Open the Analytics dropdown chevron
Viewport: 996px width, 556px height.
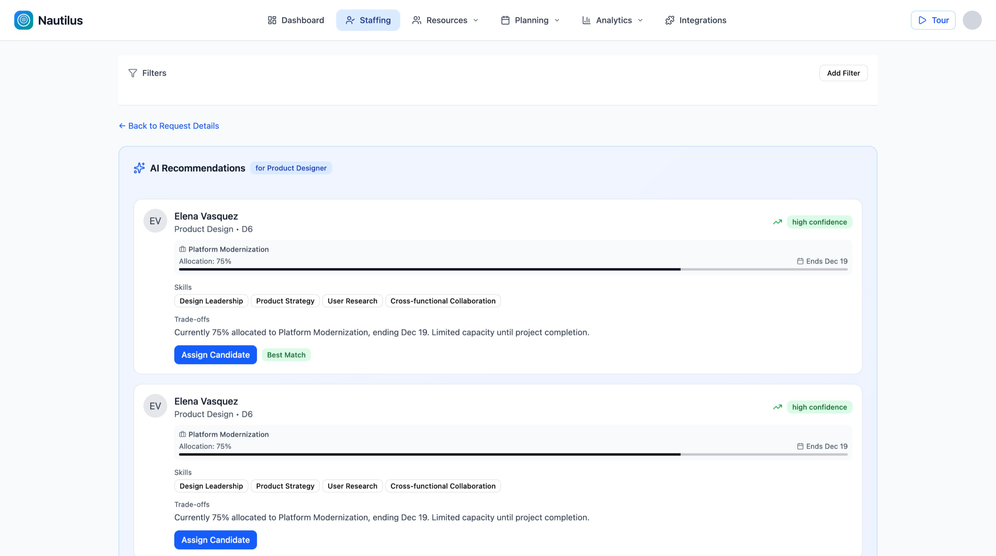(x=640, y=20)
